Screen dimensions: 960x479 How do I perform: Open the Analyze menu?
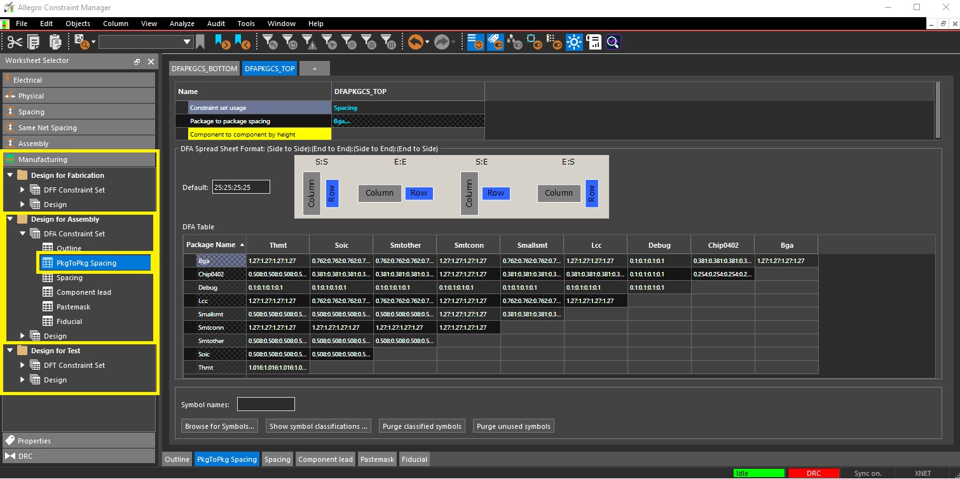point(182,24)
